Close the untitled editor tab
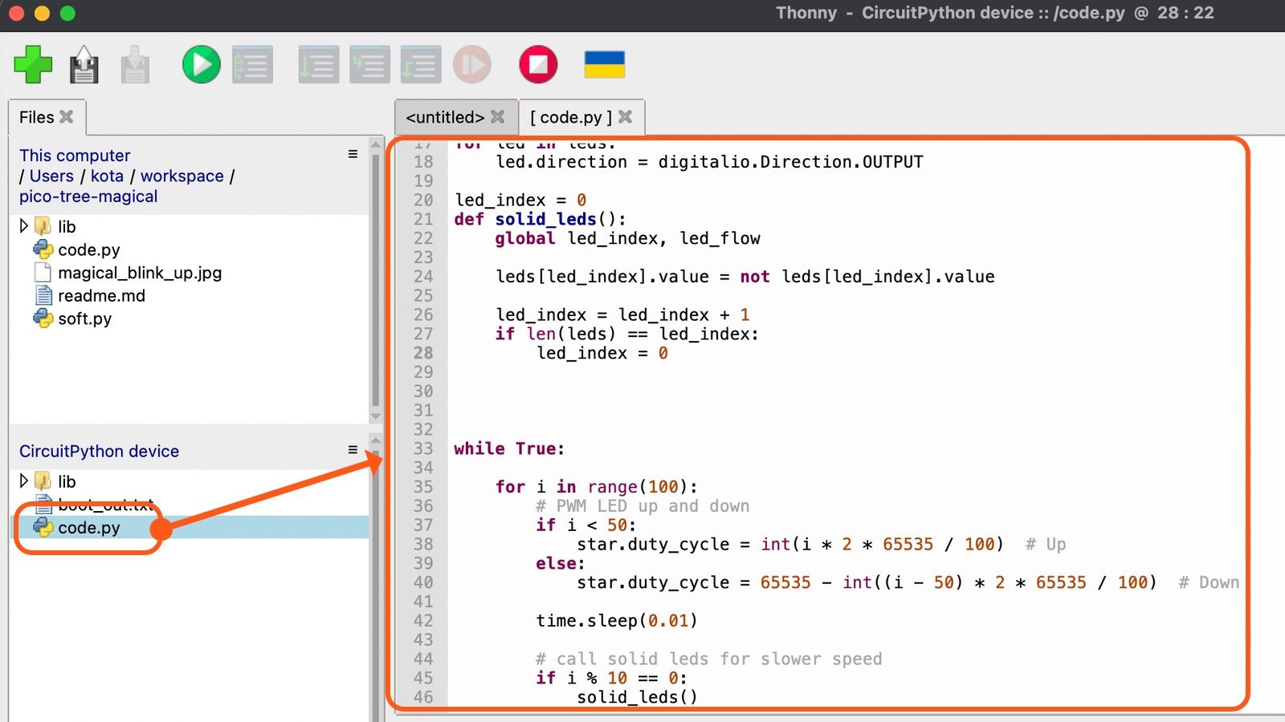The width and height of the screenshot is (1285, 722). [498, 117]
